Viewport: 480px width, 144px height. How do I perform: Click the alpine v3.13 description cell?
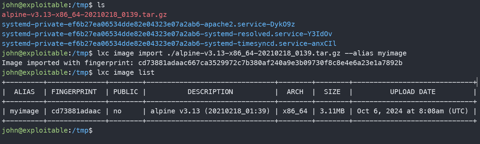pos(210,111)
